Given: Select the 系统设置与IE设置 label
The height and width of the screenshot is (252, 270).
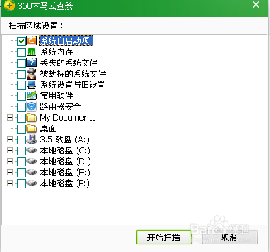Looking at the screenshot, I should pos(73,85).
